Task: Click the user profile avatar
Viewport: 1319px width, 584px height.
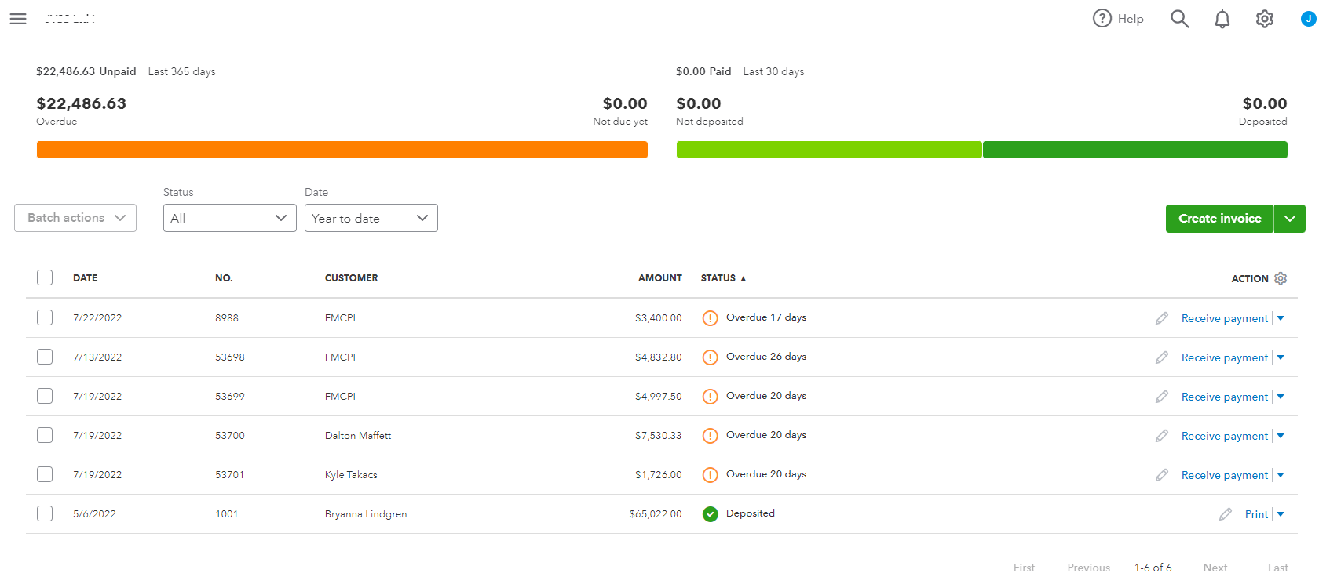Action: tap(1308, 19)
